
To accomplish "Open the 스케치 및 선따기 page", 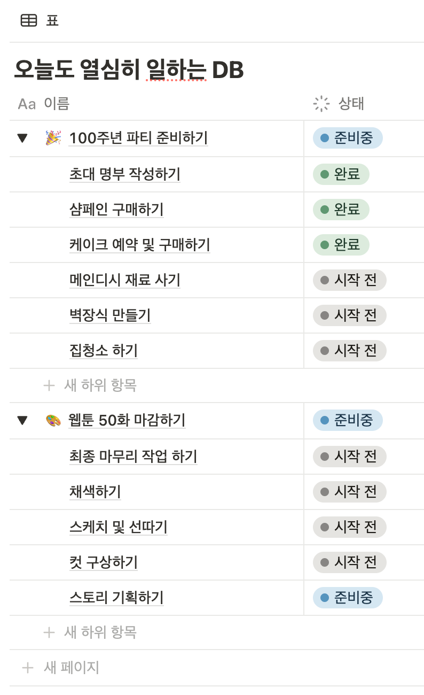I will [119, 527].
